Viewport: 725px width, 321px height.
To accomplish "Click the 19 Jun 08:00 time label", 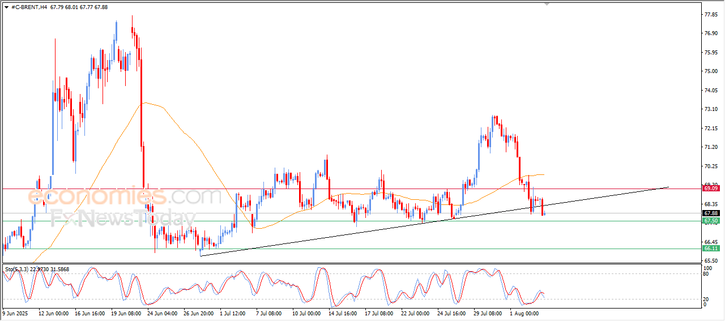I will click(126, 313).
